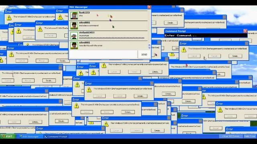Click the "Clear 117 Errors" taskbar button
257x144 pixels.
click(x=231, y=136)
